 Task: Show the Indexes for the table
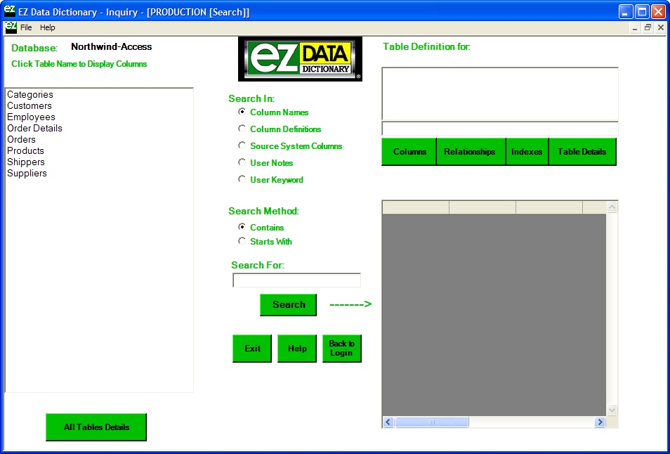(x=527, y=152)
